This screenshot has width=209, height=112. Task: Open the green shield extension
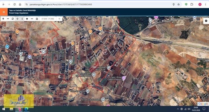coord(186,4)
